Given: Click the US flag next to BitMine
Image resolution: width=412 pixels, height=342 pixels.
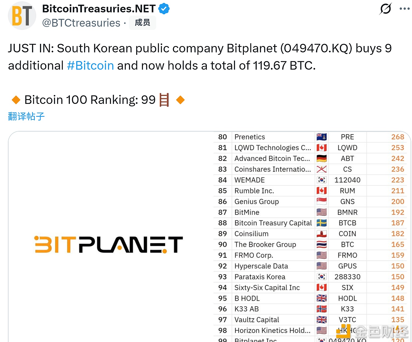Looking at the screenshot, I should pos(322,212).
